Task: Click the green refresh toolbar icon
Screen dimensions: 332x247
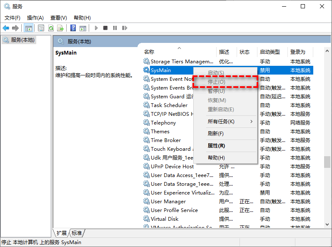Action: coord(50,28)
